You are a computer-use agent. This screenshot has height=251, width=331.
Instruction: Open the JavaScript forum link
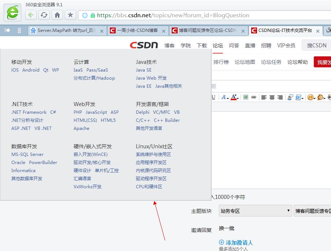click(x=96, y=112)
